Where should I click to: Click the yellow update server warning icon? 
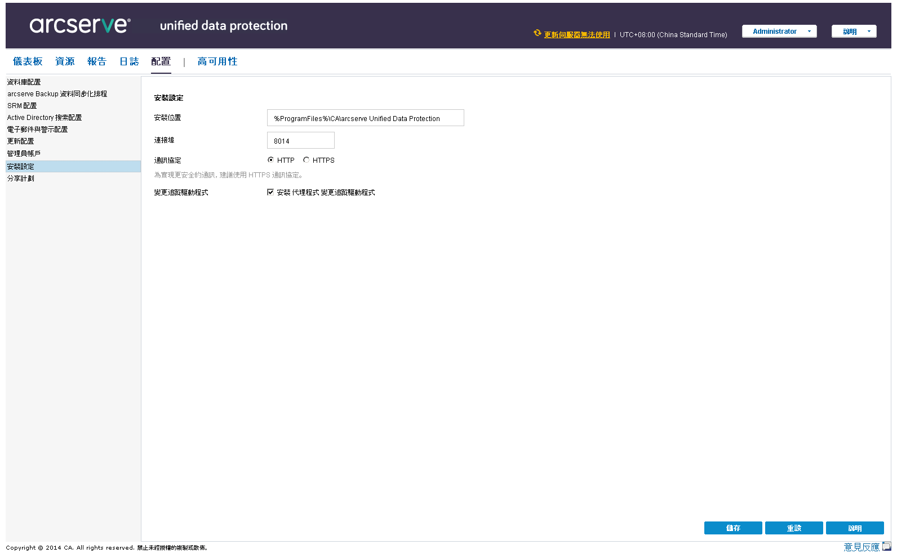click(x=538, y=33)
